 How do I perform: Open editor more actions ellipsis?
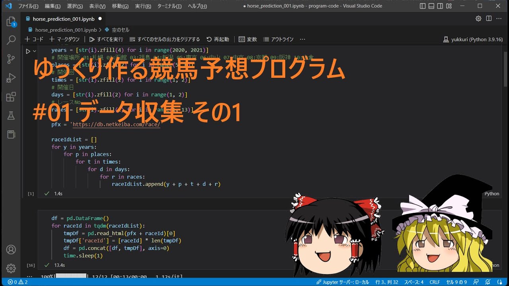[x=499, y=19]
